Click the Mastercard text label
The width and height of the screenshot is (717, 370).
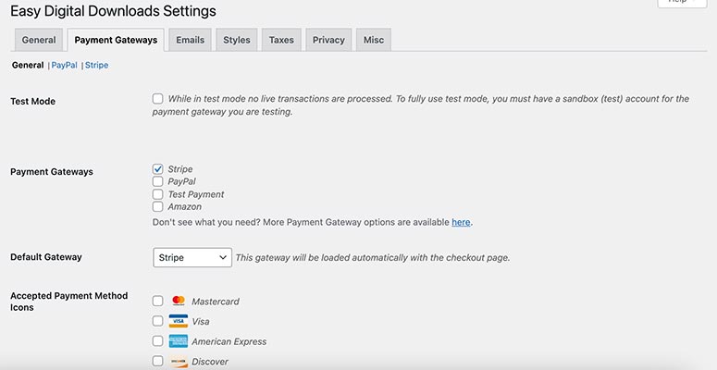click(x=216, y=302)
